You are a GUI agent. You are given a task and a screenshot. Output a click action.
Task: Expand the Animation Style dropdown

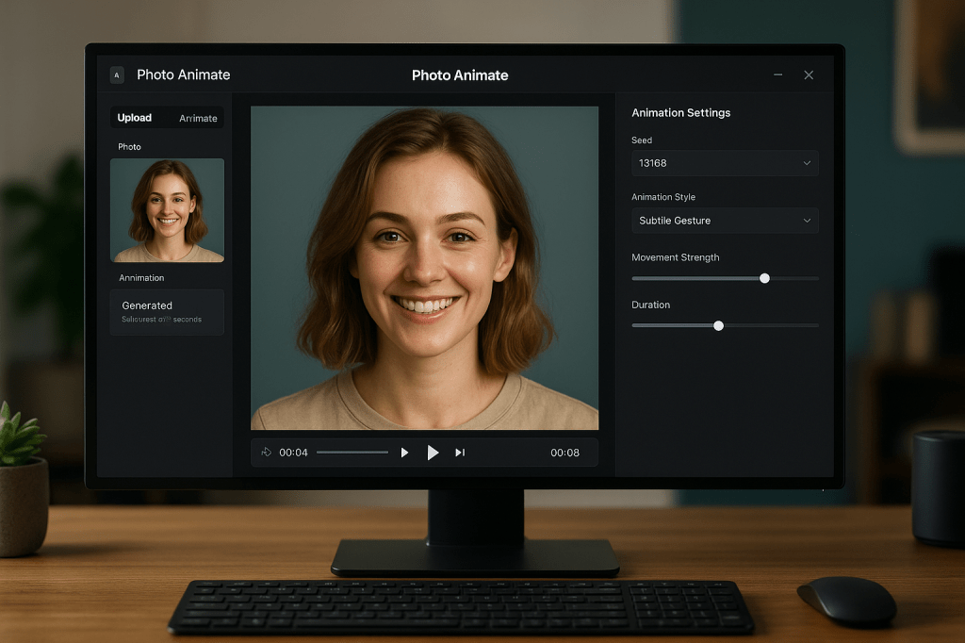coord(724,221)
